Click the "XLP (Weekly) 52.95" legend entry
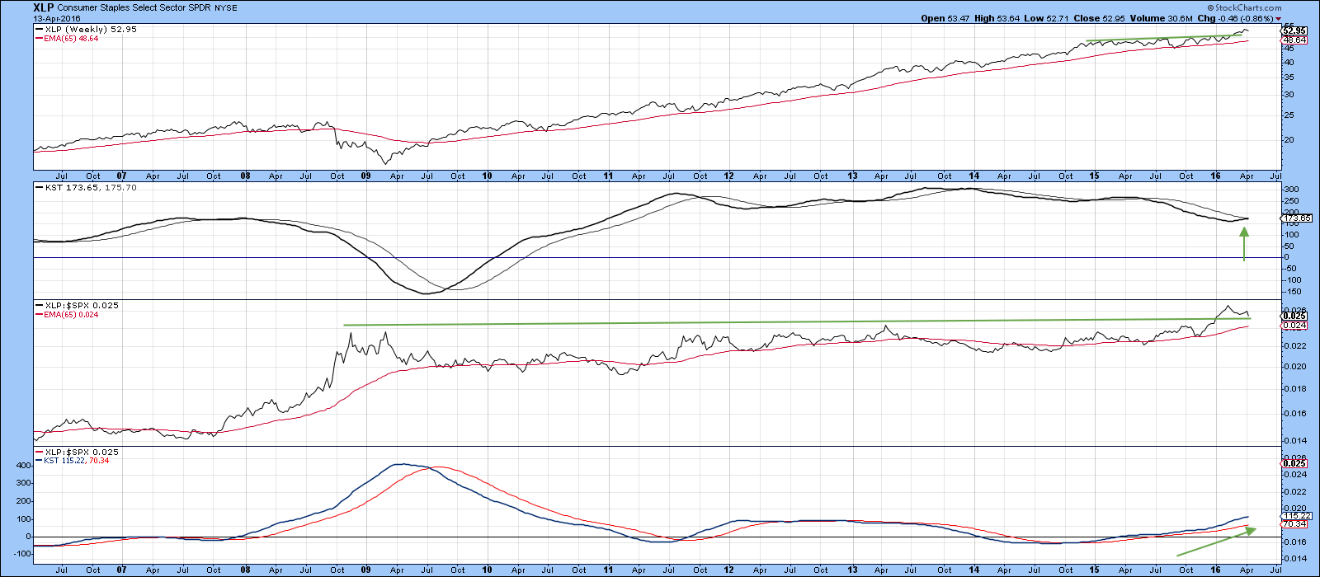This screenshot has height=577, width=1320. (x=86, y=30)
